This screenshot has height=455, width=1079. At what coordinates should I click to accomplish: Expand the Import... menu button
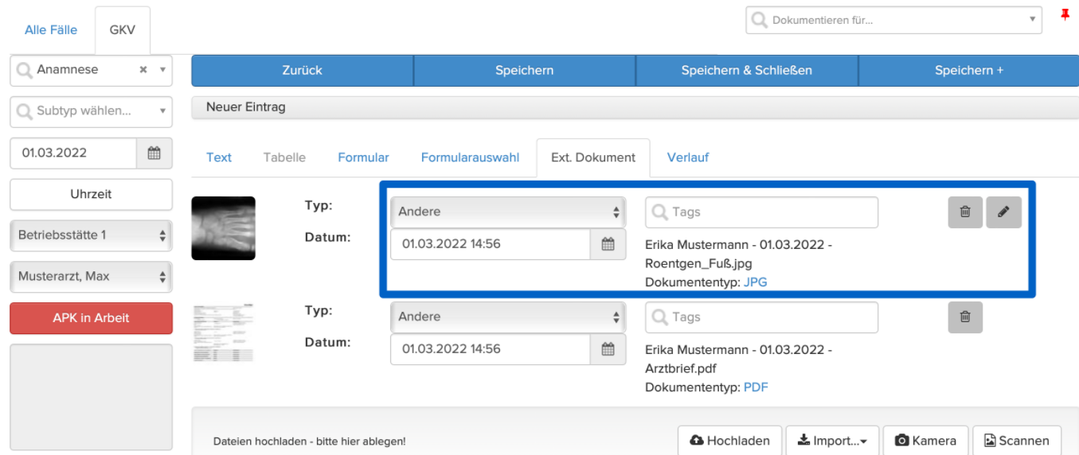(832, 441)
